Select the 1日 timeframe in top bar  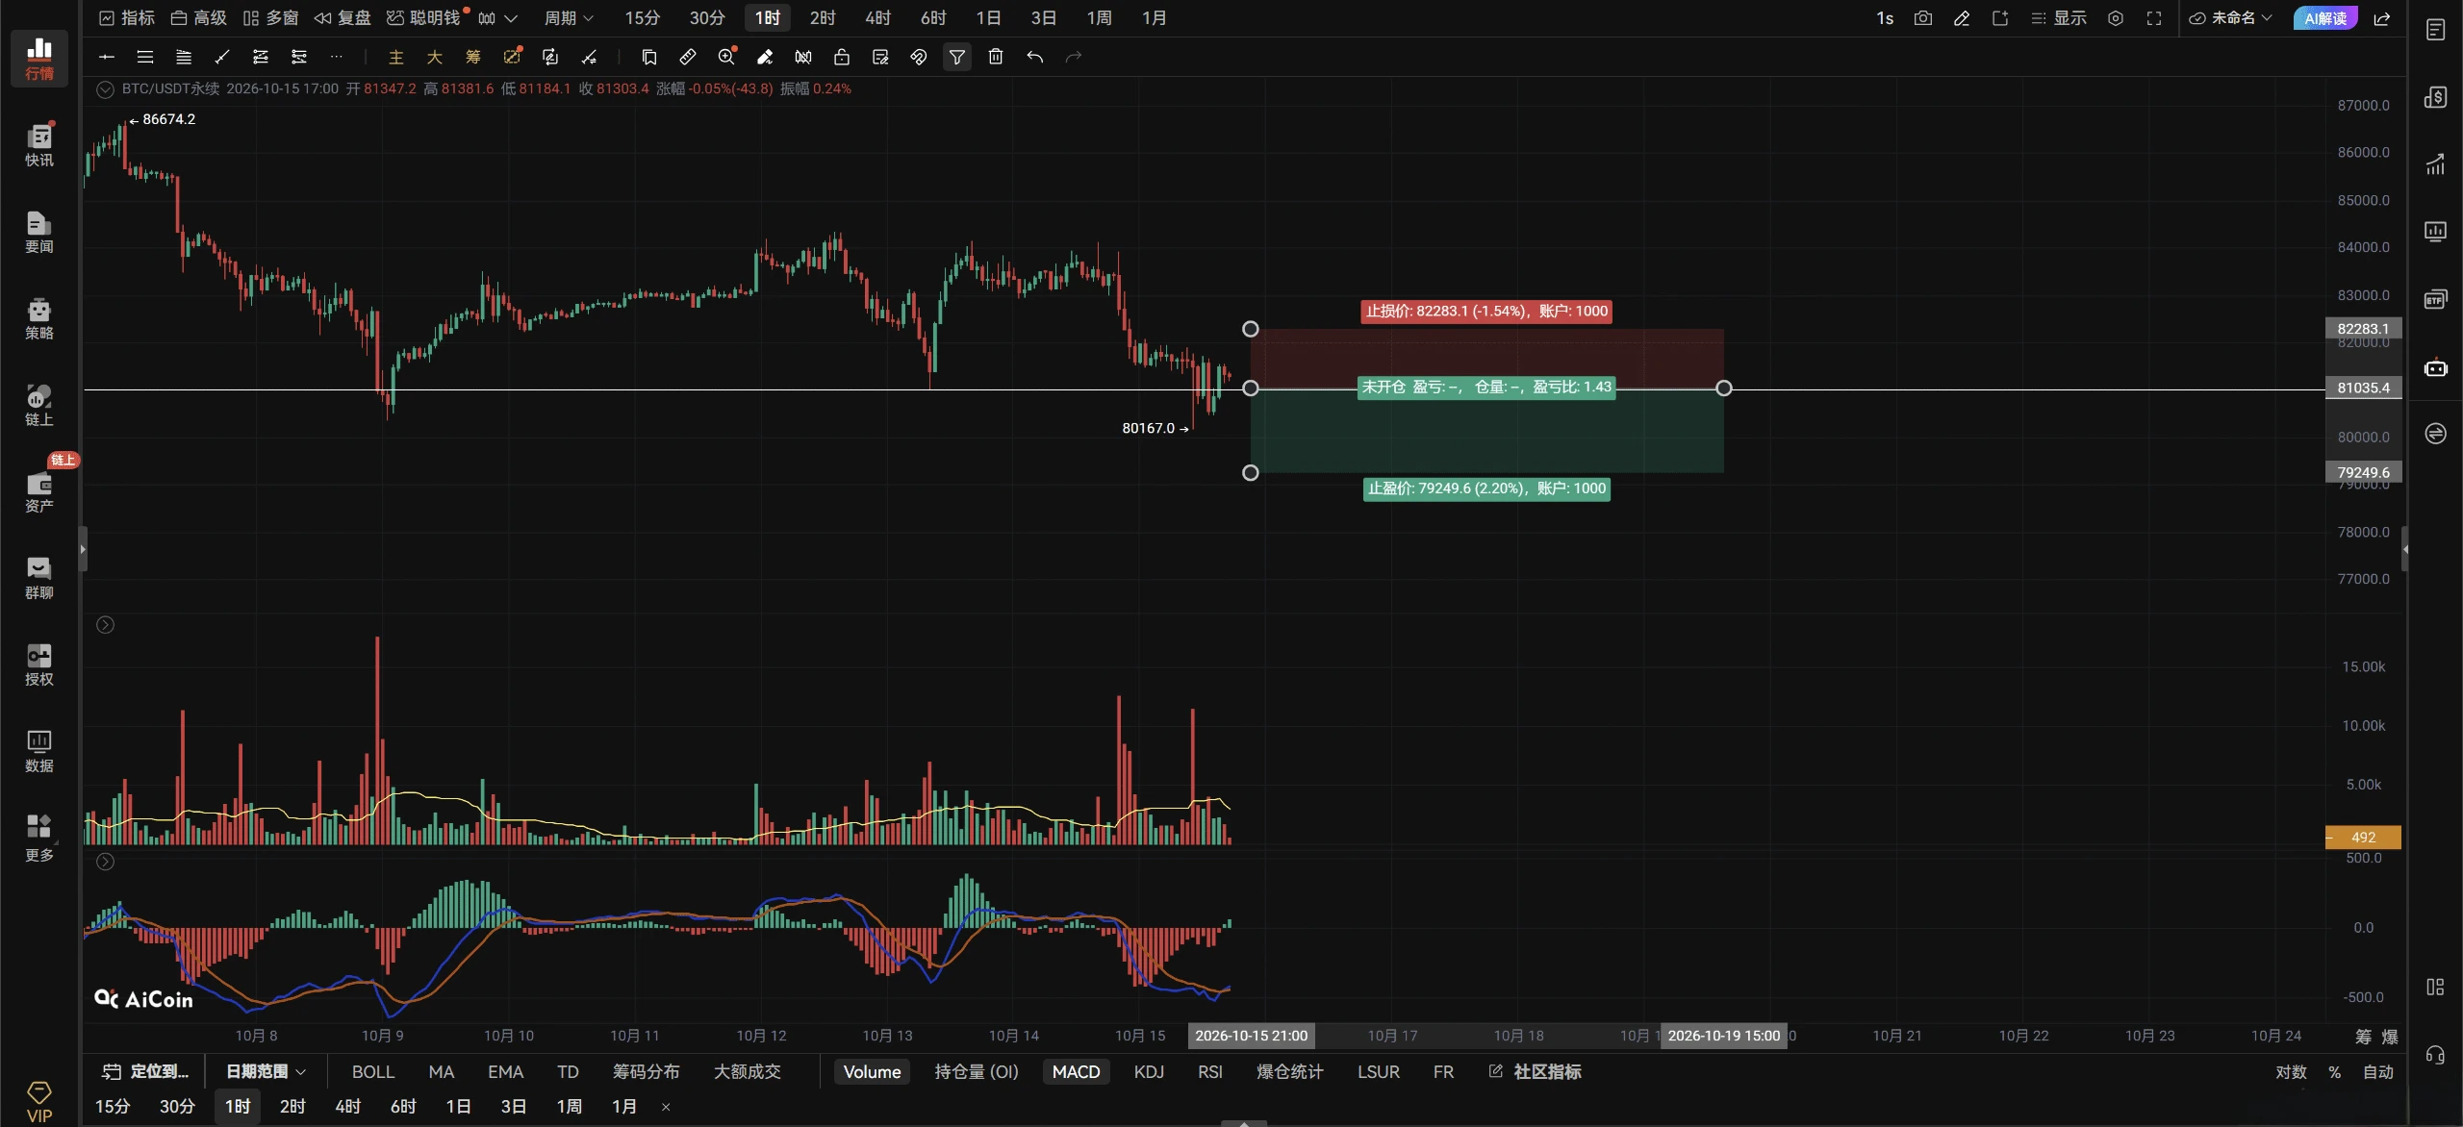(988, 18)
